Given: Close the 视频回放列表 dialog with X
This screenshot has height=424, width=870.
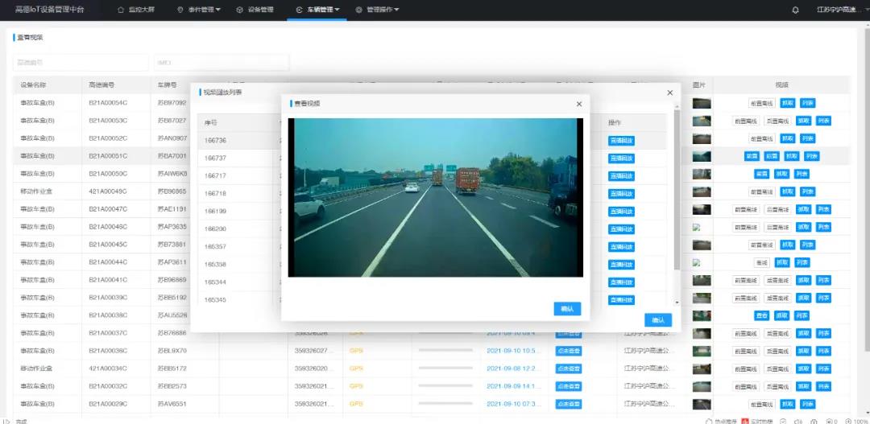Looking at the screenshot, I should coord(669,93).
